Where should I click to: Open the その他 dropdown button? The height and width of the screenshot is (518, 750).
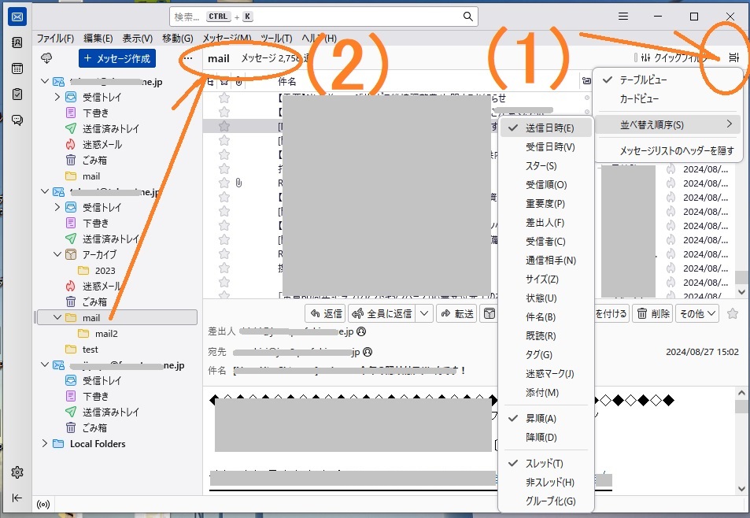coord(698,313)
